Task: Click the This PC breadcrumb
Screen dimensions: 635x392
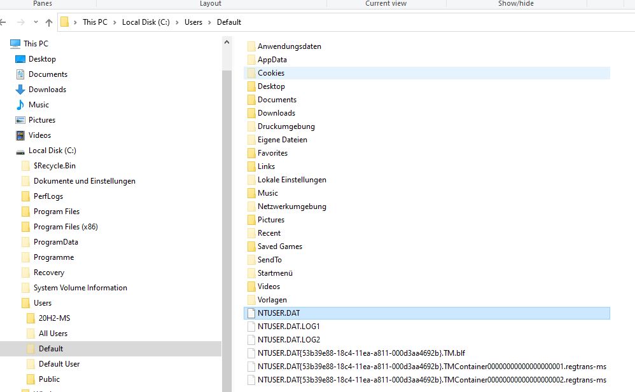Action: (95, 22)
